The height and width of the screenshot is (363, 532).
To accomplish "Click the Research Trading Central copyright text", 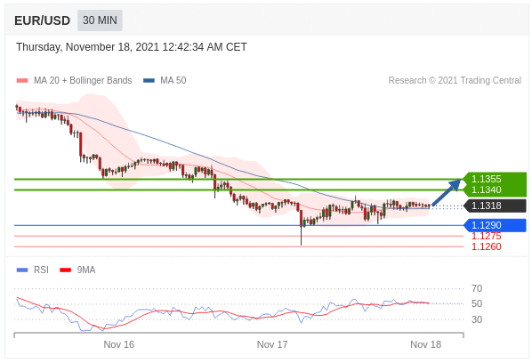I will 455,80.
